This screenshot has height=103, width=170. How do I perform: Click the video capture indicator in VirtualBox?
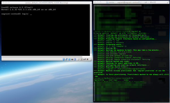click(x=72, y=59)
